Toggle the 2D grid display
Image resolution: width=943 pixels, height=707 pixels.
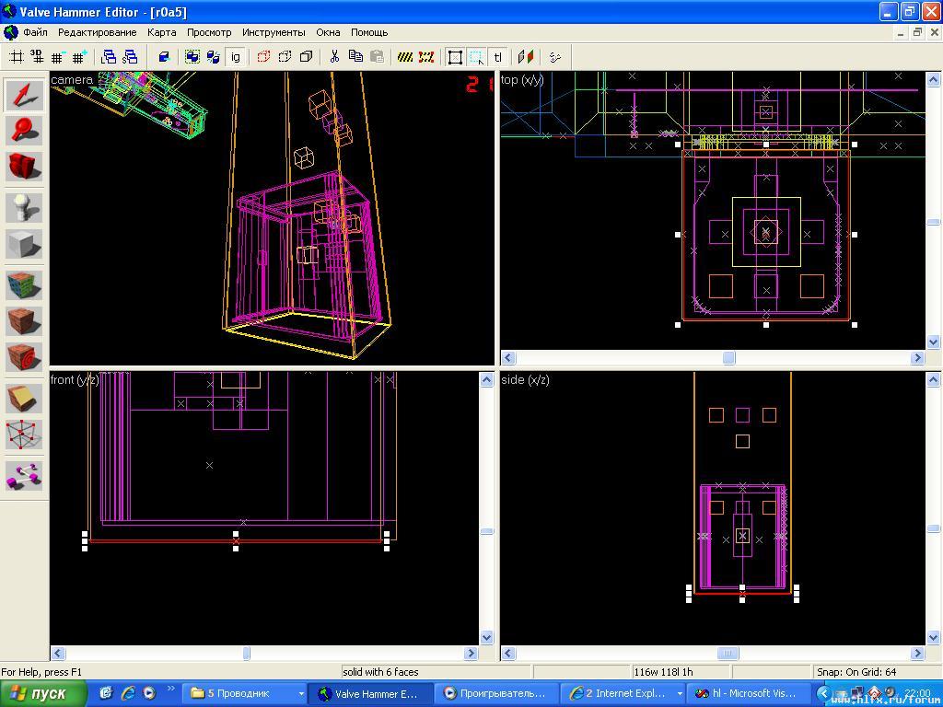[17, 57]
